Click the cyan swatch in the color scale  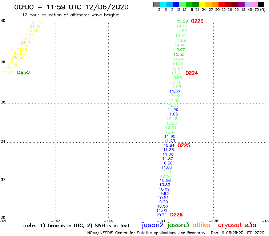tap(163, 4)
